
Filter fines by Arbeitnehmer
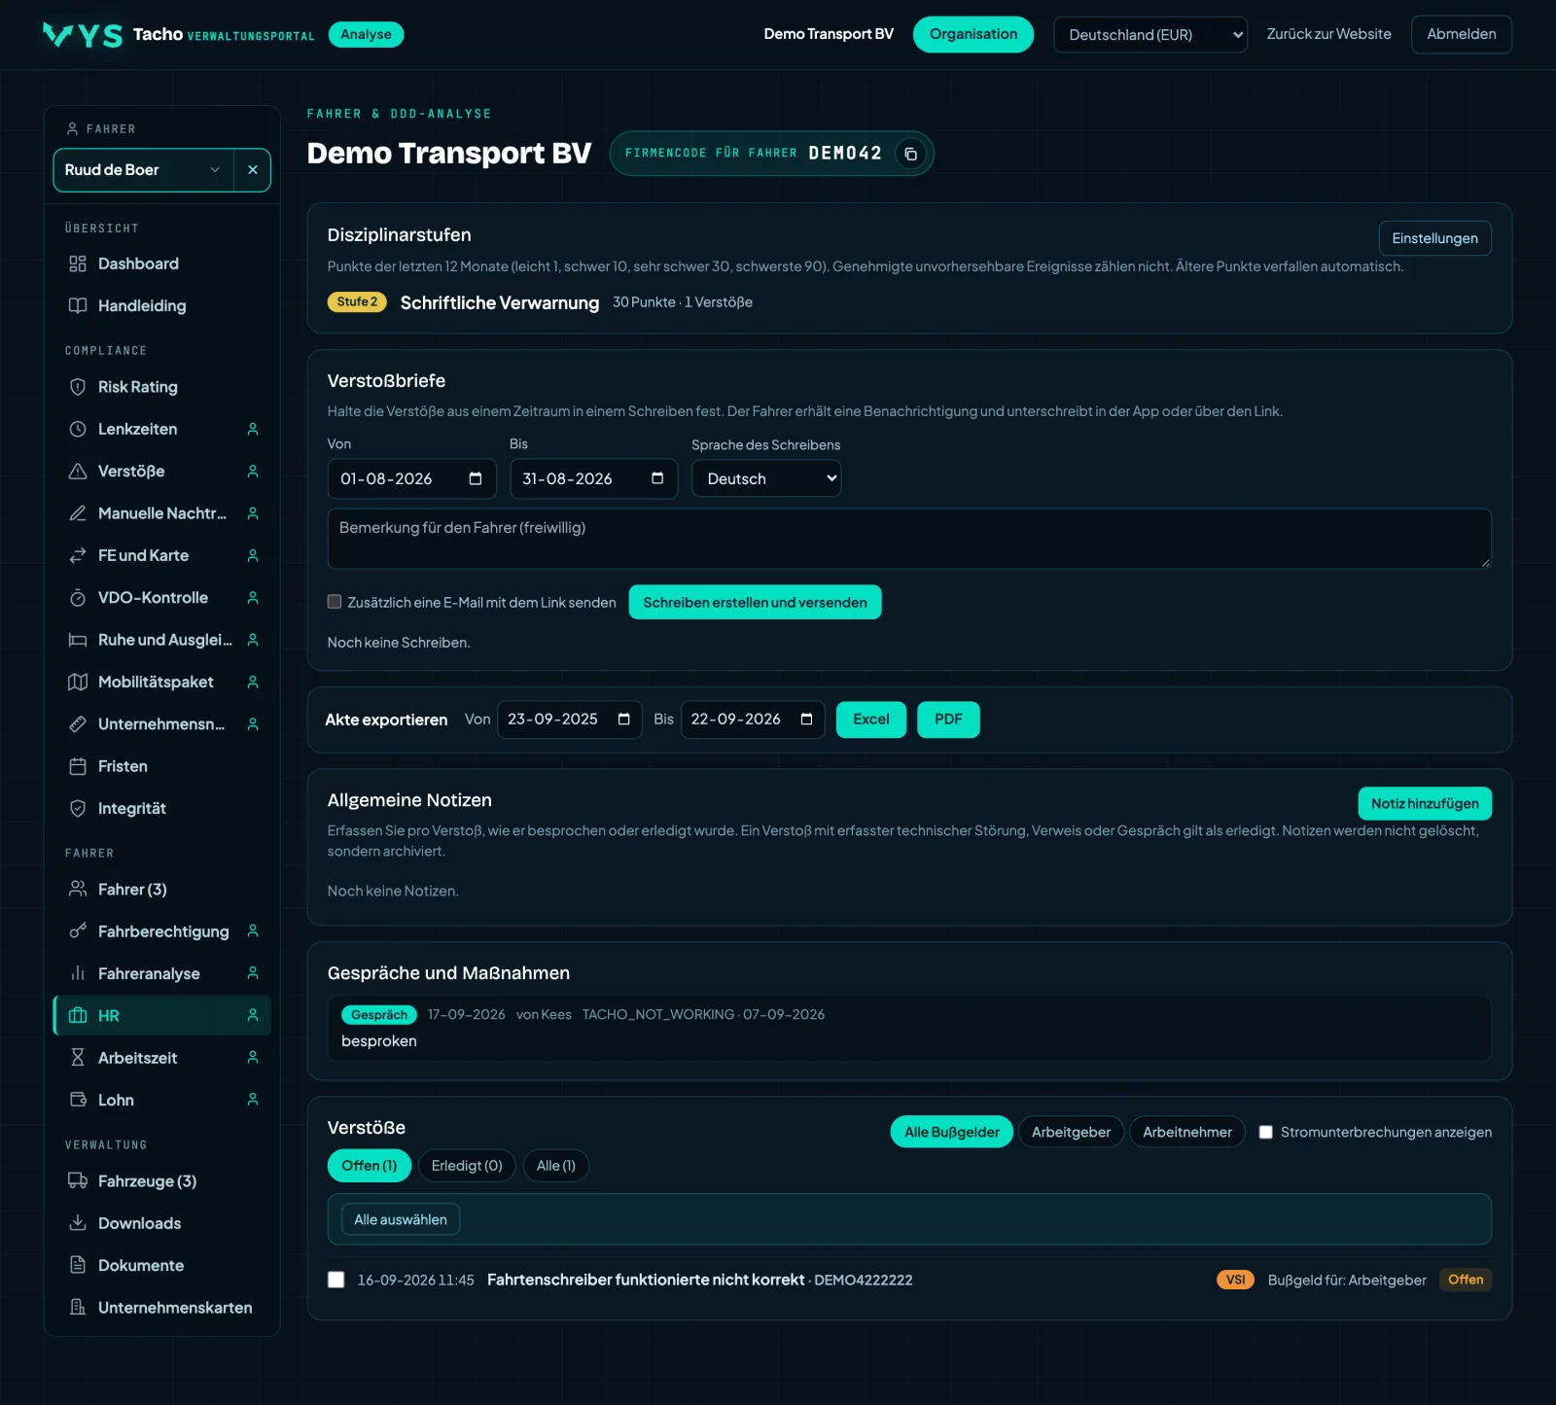[1187, 1132]
